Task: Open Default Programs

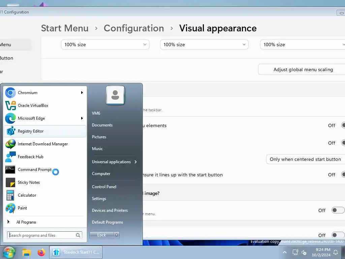Action: (107, 222)
